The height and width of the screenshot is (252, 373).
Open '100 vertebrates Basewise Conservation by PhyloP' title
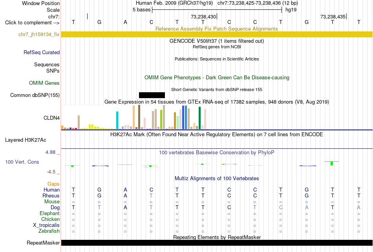pos(217,152)
